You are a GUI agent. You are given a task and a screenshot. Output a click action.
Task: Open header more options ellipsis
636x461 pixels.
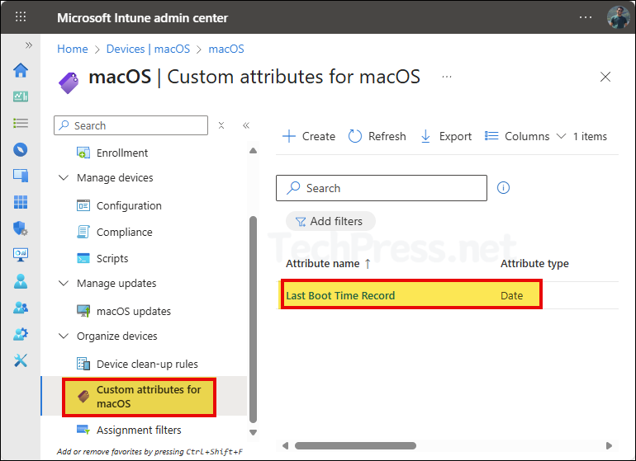click(586, 17)
